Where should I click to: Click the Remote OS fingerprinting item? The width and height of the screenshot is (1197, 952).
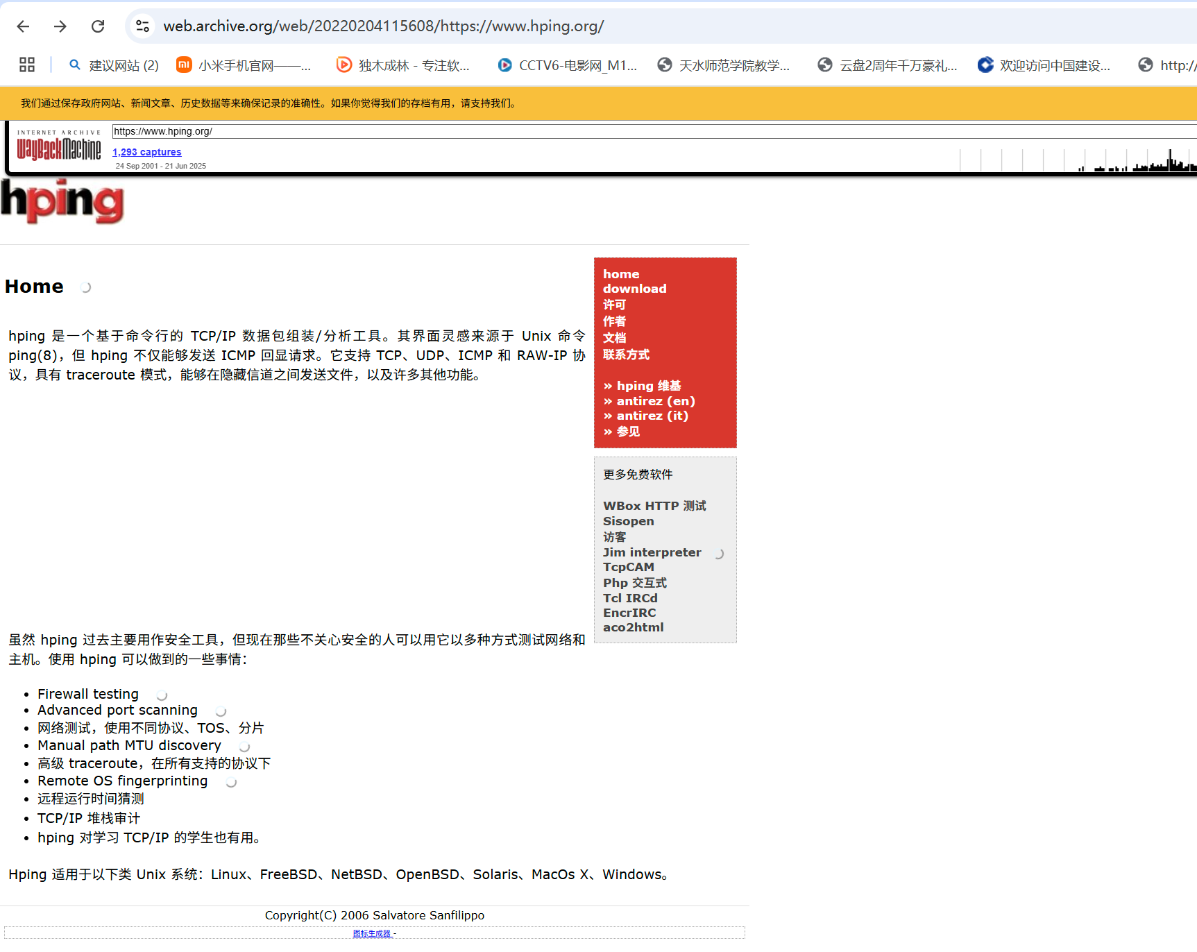coord(122,781)
